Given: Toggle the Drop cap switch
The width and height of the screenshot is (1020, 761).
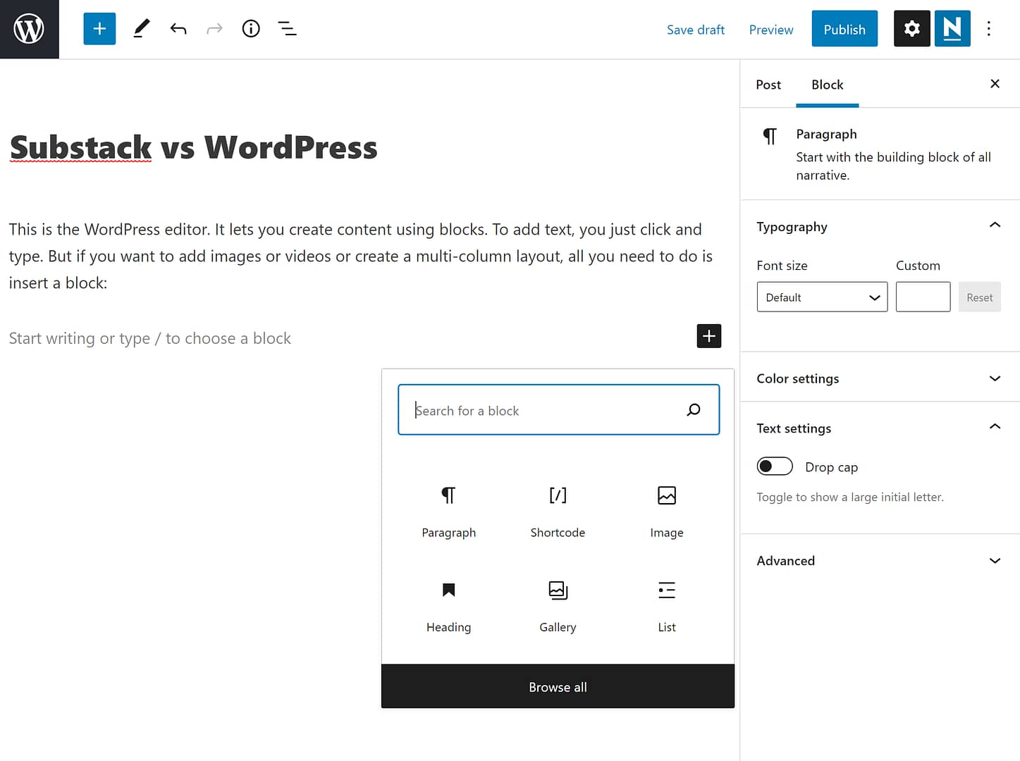Looking at the screenshot, I should (x=775, y=466).
